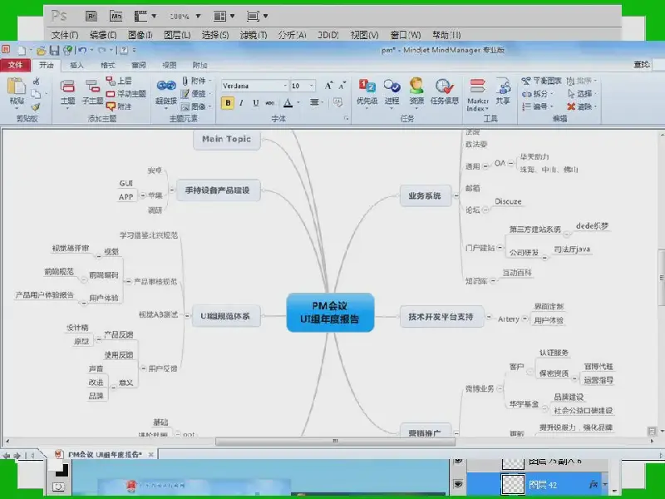Viewport: 665px width, 499px height.
Task: Switch to the 插入 ribbon tab
Action: click(76, 65)
